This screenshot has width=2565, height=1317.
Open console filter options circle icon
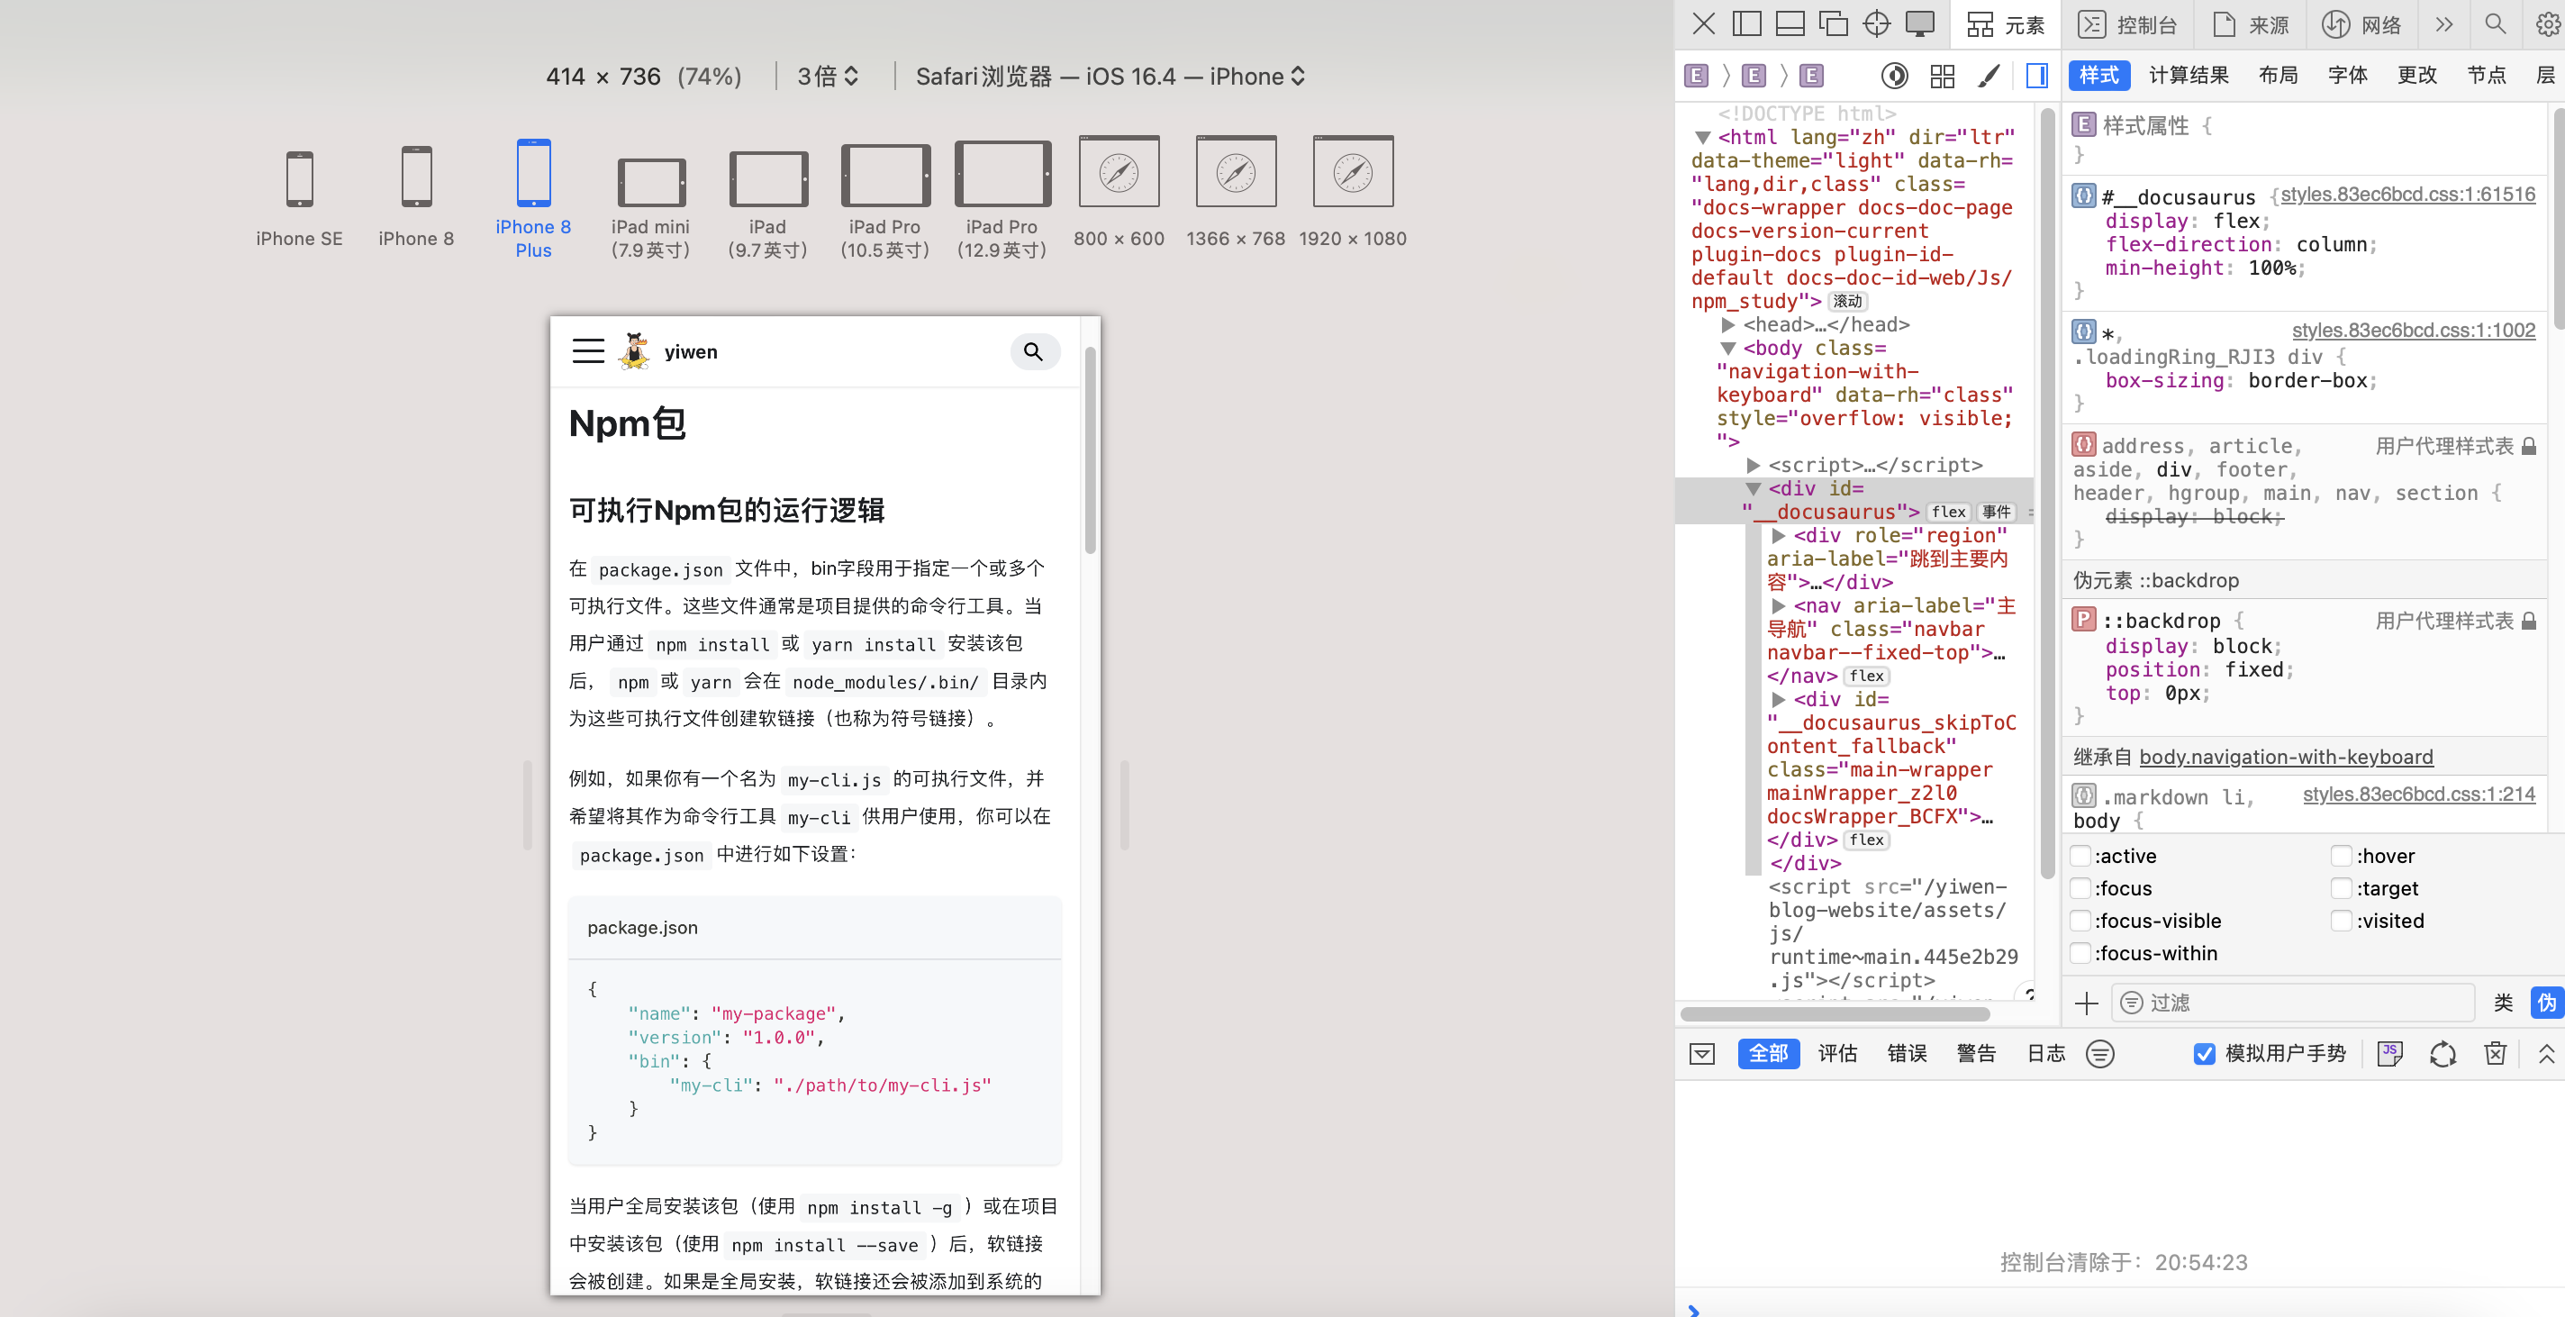(2099, 1053)
